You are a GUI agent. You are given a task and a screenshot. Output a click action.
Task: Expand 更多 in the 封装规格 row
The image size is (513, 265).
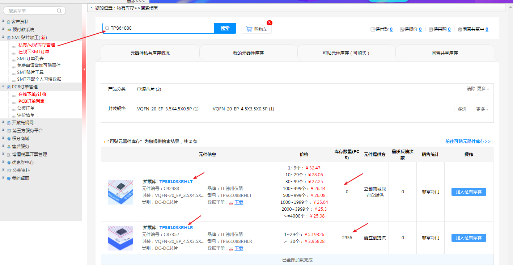(482, 109)
